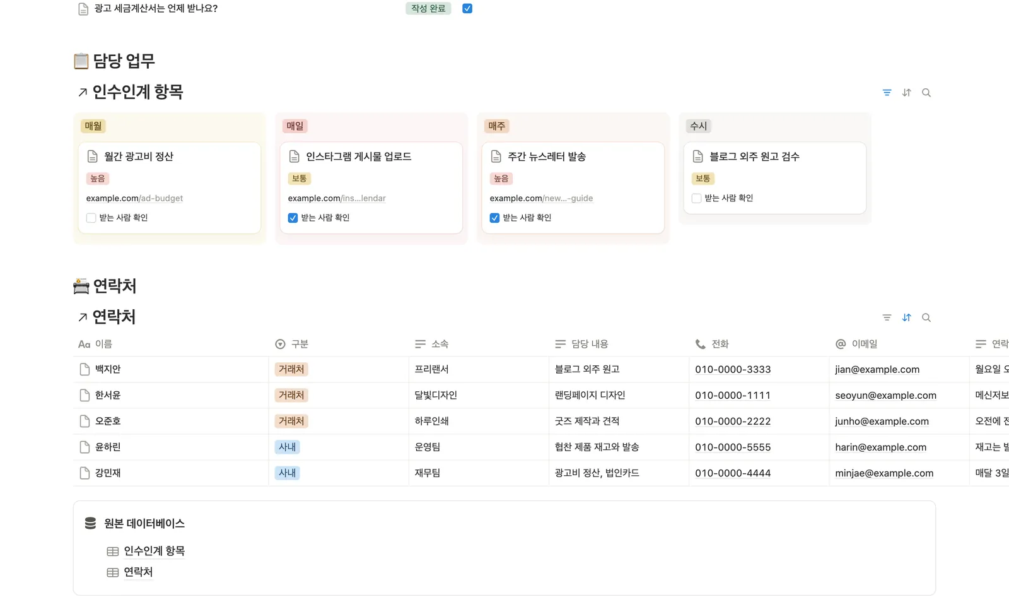Check 받는 사람 확인 on 블로그 외주 원고 검수
This screenshot has width=1009, height=602.
point(696,198)
